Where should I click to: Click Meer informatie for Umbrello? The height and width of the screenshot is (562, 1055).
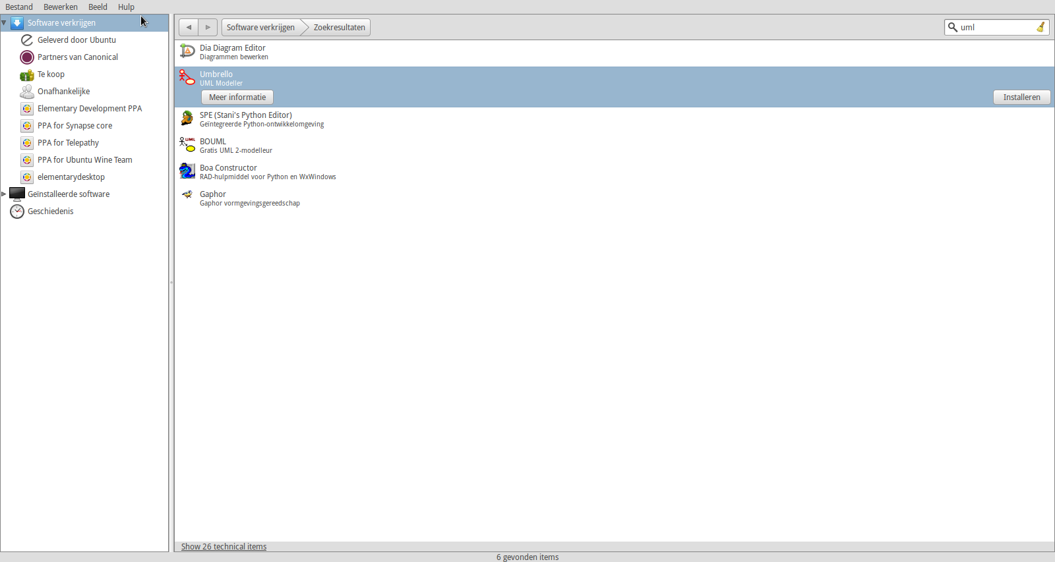[x=237, y=97]
